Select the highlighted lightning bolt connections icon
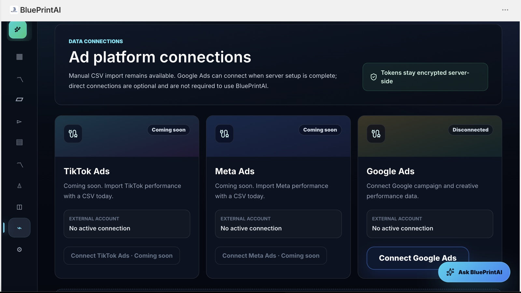 pyautogui.click(x=19, y=228)
